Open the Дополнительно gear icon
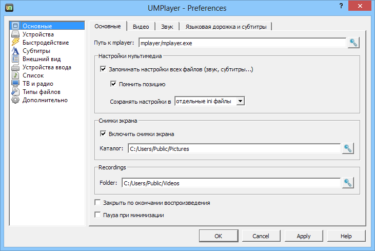The width and height of the screenshot is (375, 251). (15, 100)
